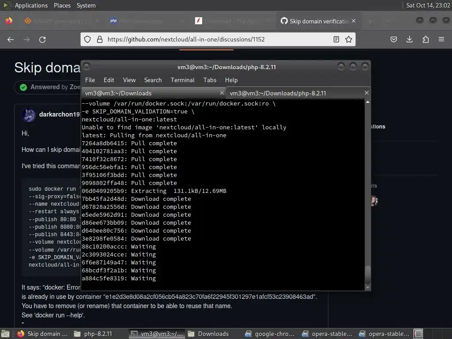Open first opera-stable taskbar item

pos(327,334)
